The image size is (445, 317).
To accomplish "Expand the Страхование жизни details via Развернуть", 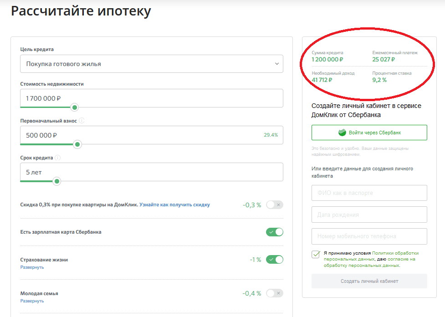I will [32, 267].
